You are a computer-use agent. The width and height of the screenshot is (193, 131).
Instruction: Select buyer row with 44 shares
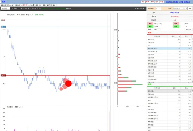[169, 70]
